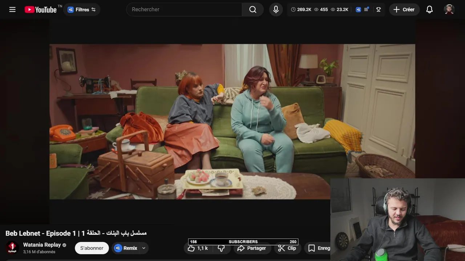The image size is (465, 261).
Task: Open the vidIQ list with notification dot
Action: (367, 9)
